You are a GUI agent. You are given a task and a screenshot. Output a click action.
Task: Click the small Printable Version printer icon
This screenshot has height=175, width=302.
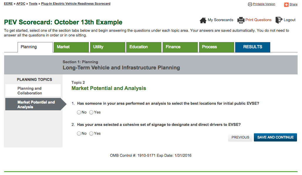coord(250,4)
